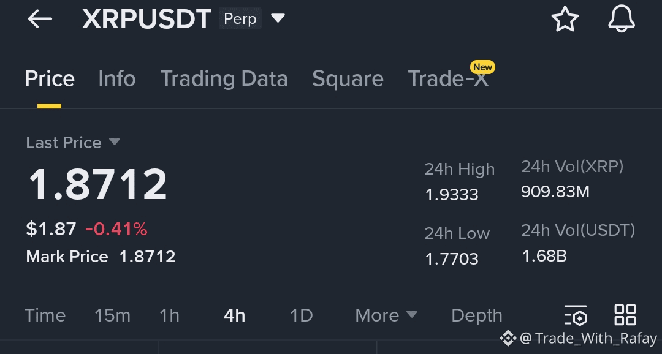Open the four-square grid layout icon
Viewport: 662px width, 354px height.
625,315
